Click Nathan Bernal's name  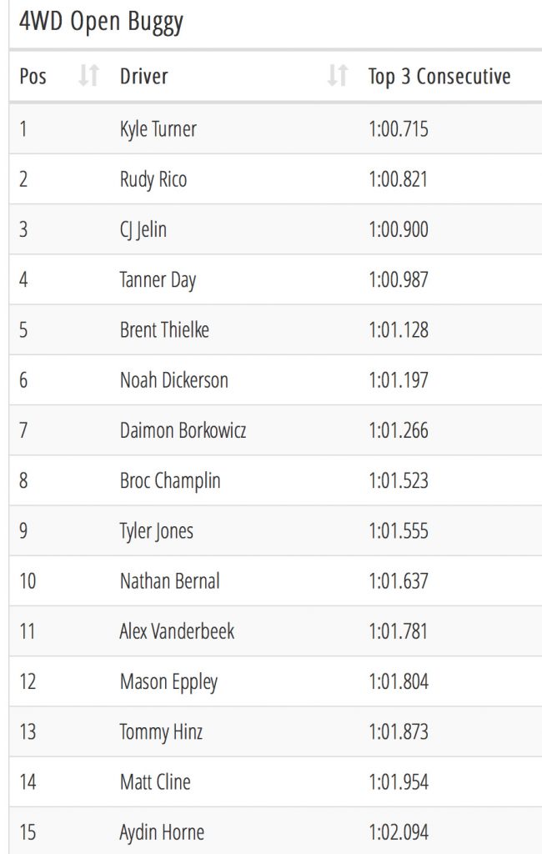click(x=170, y=581)
